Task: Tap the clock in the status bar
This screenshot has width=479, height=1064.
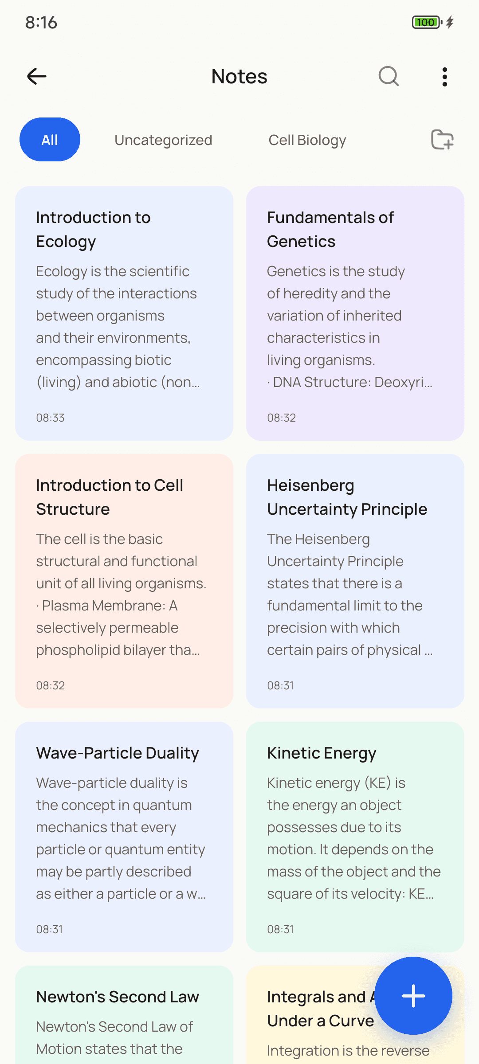Action: coord(41,22)
